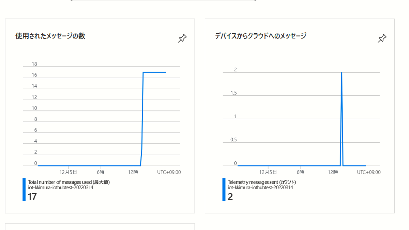
Task: Click the flat blue line at 17 on left chart
Action: pos(154,72)
